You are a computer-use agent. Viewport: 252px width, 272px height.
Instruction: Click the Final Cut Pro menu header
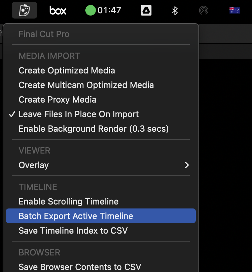point(44,34)
